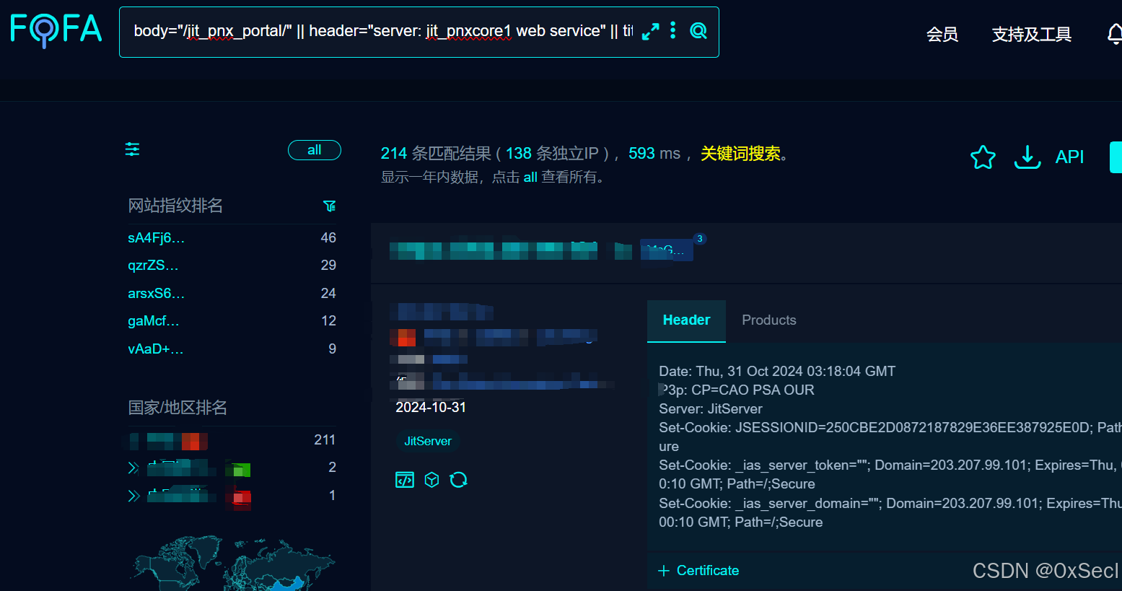This screenshot has height=591, width=1122.
Task: Expand country row with count 2
Action: (x=133, y=468)
